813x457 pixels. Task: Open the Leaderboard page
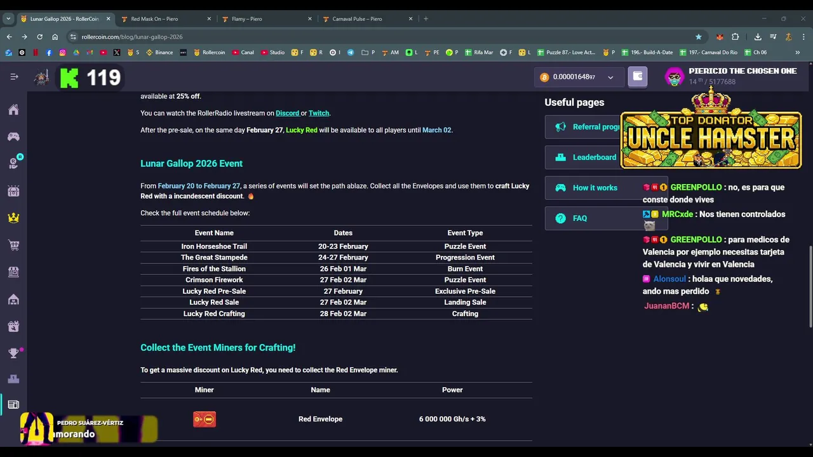pos(582,157)
